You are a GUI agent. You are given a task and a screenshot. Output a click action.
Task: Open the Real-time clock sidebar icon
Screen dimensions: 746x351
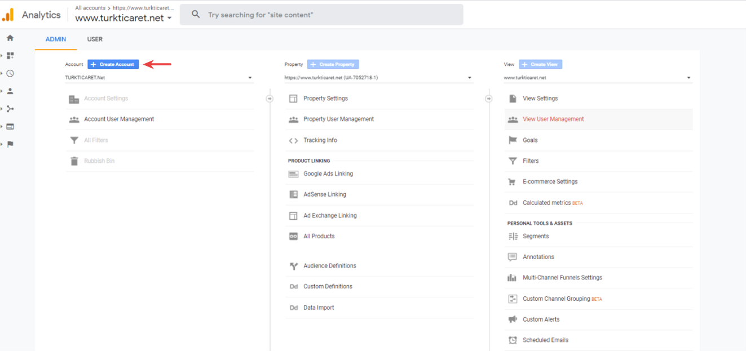(10, 73)
